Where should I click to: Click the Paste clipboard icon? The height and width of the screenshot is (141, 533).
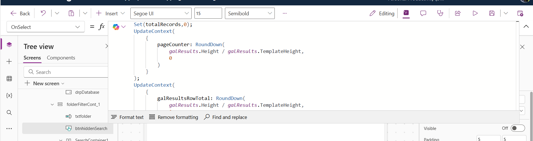71,13
